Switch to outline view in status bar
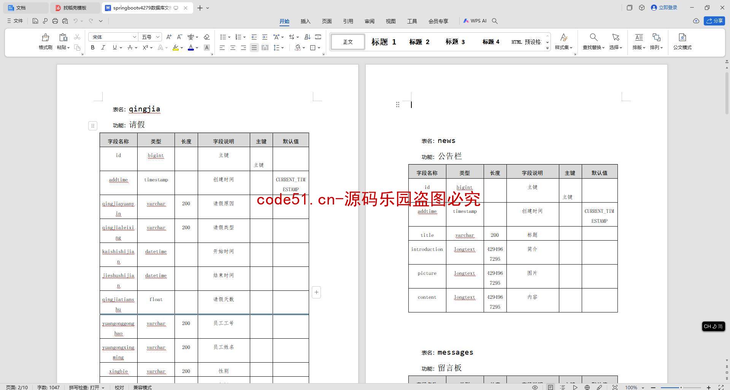730x390 pixels. coord(563,387)
